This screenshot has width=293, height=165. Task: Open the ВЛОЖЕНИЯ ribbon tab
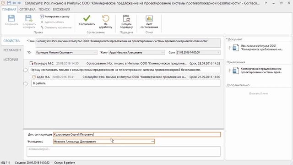(x=61, y=9)
